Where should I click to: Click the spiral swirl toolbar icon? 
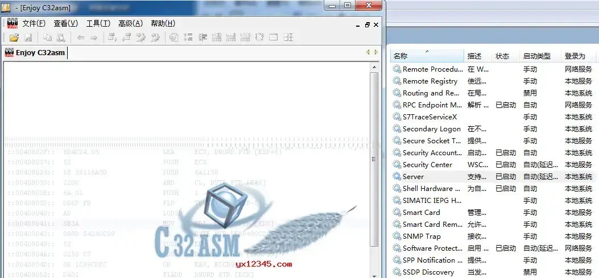(174, 37)
